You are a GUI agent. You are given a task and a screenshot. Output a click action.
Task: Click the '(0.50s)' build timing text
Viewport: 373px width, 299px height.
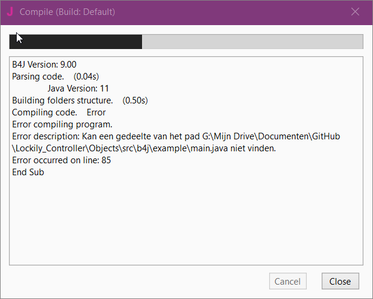pyautogui.click(x=135, y=100)
